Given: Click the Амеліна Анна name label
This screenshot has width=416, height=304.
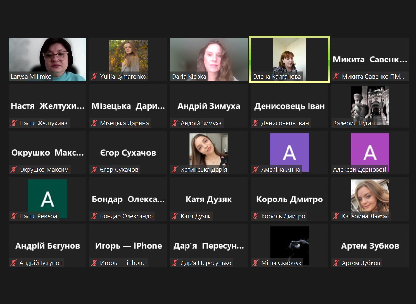Looking at the screenshot, I should click(281, 169).
